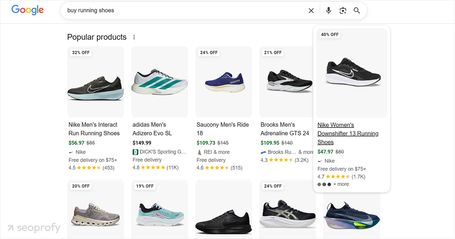
Task: Select the gray color swatch
Action: coord(320,184)
